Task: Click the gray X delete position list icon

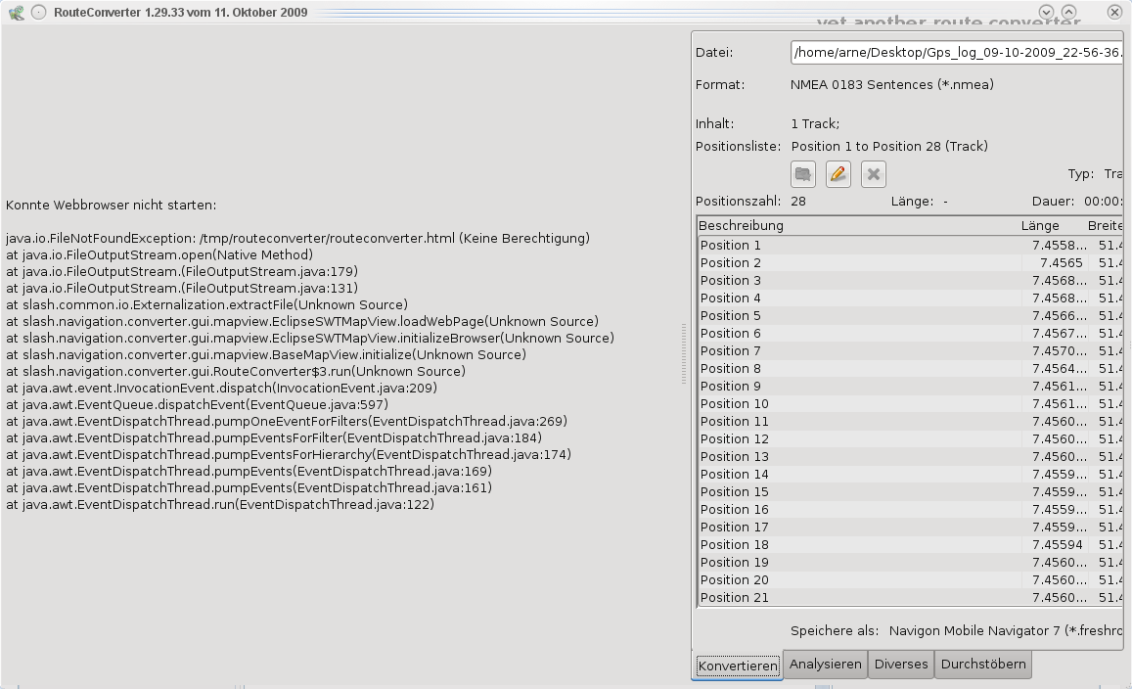Action: coord(874,174)
